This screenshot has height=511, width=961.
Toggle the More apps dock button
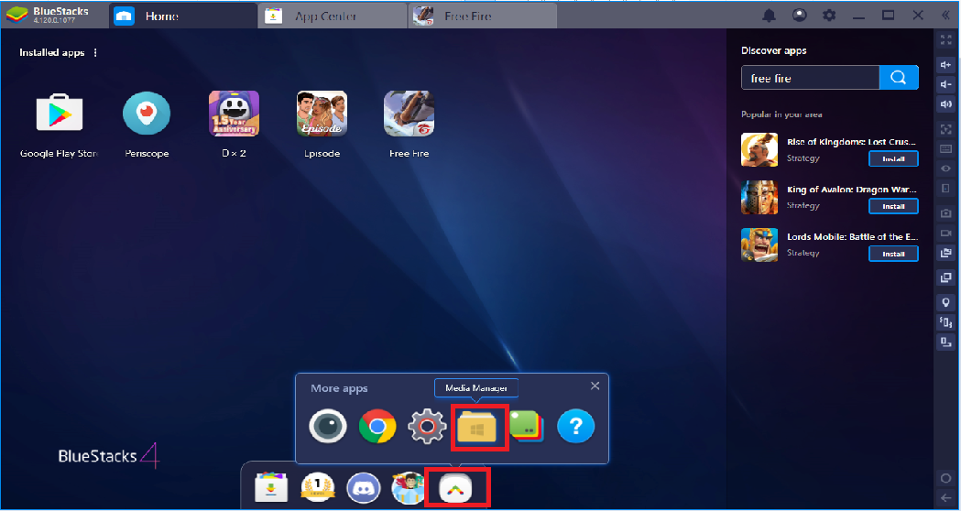click(457, 488)
